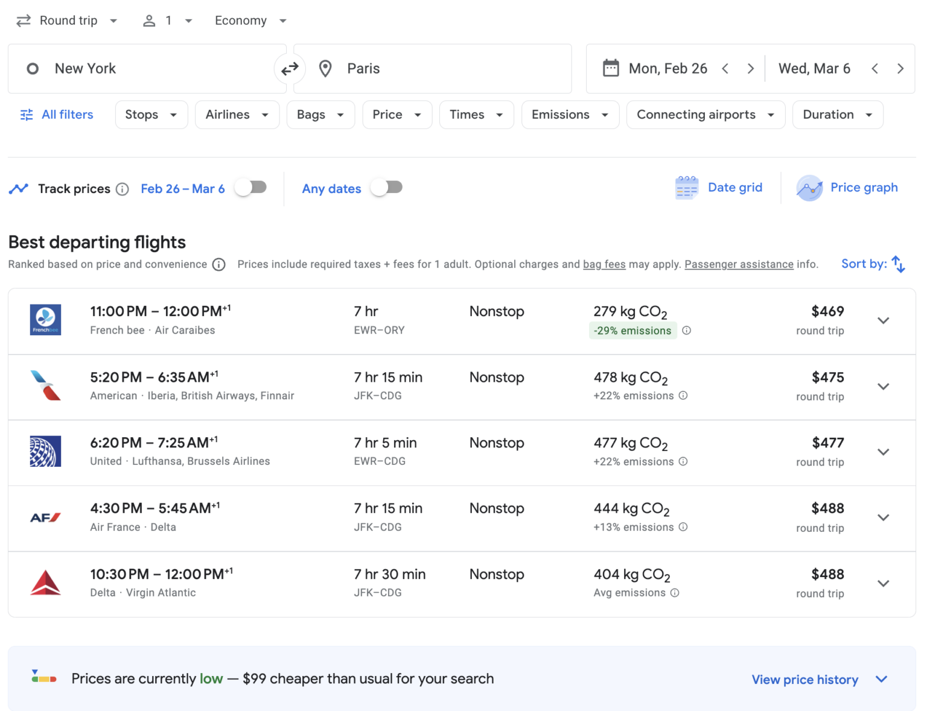Click View price history
Screen dimensions: 927x711
tap(804, 679)
